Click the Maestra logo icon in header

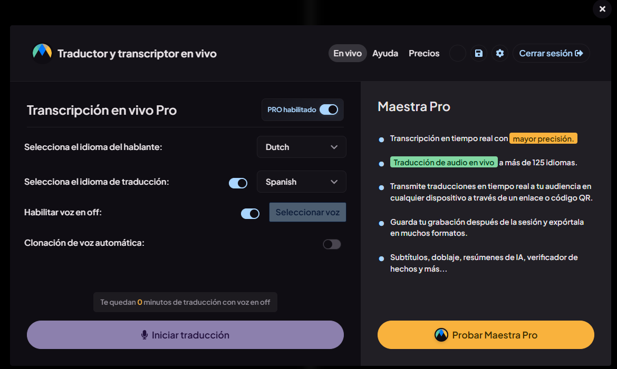coord(42,53)
